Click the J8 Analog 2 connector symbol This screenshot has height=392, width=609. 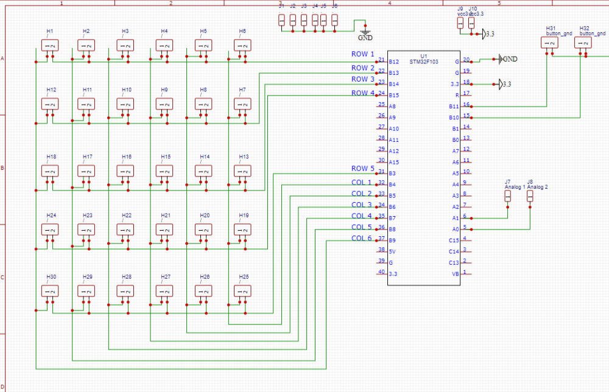(x=530, y=197)
